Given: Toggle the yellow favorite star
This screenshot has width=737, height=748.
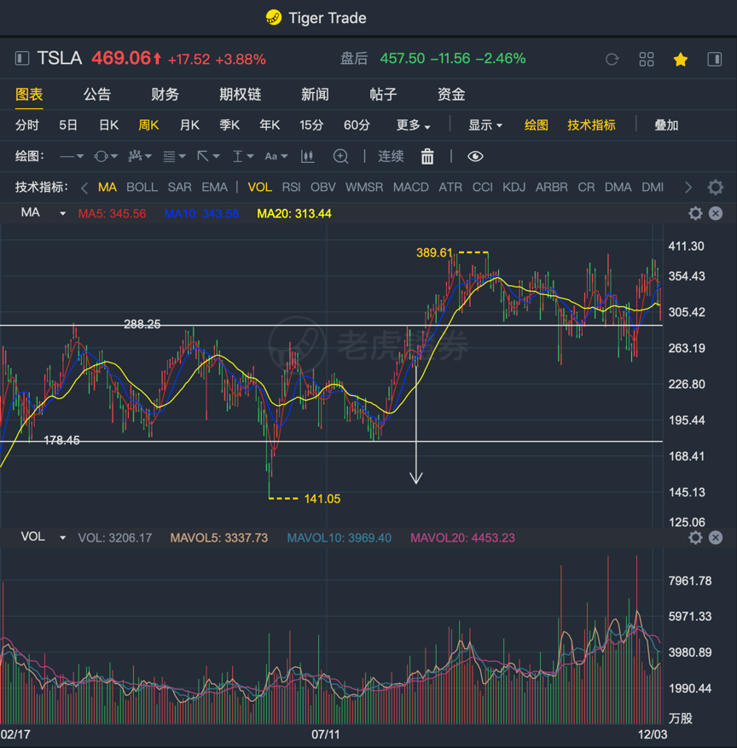Looking at the screenshot, I should tap(681, 59).
